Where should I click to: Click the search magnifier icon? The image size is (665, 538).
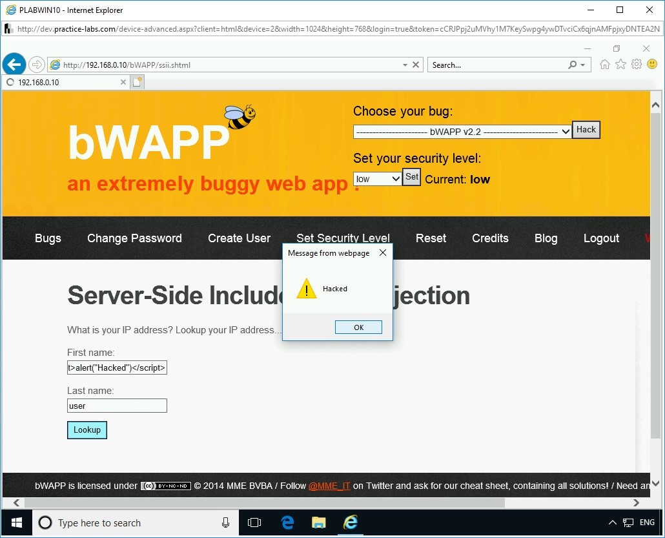[x=571, y=65]
